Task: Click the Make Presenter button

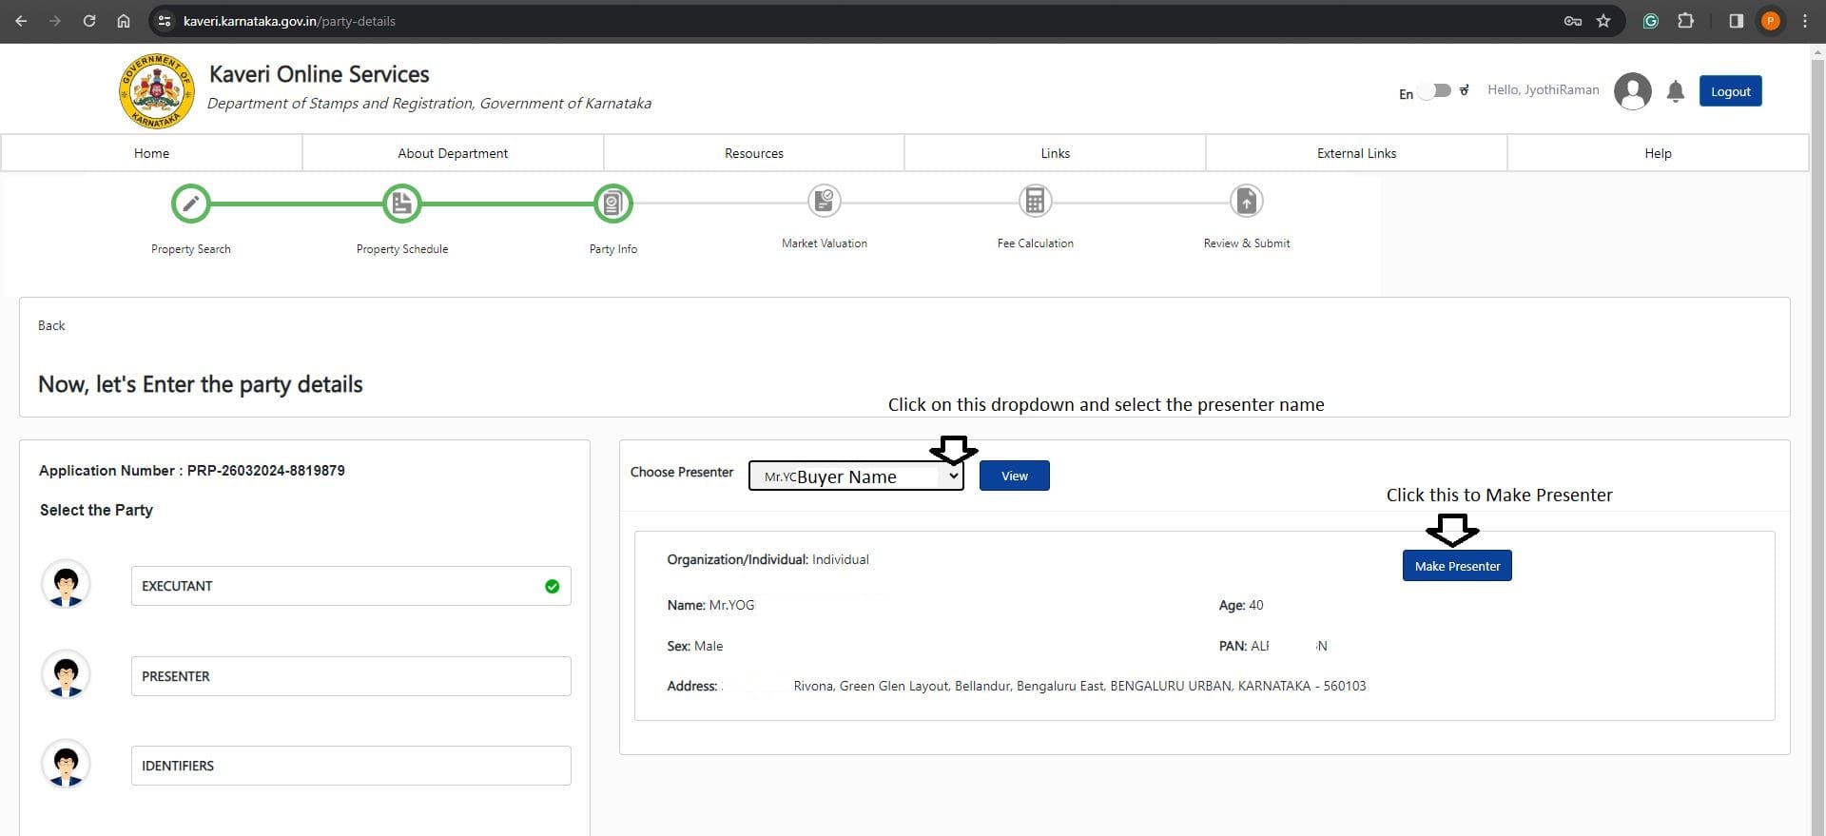Action: point(1456,566)
